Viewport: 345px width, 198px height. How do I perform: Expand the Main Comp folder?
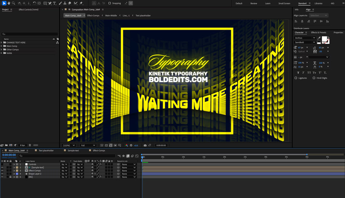click(1, 46)
